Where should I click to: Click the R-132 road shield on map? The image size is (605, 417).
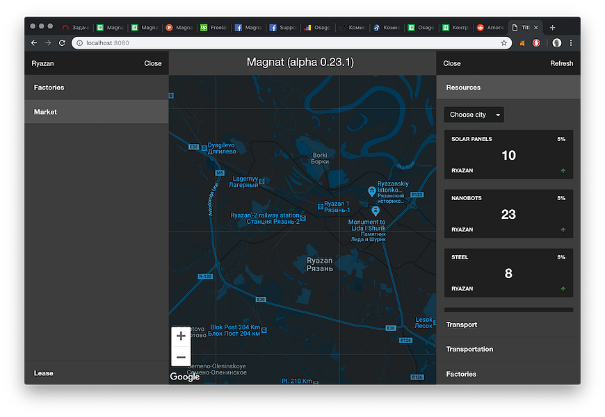coord(205,276)
